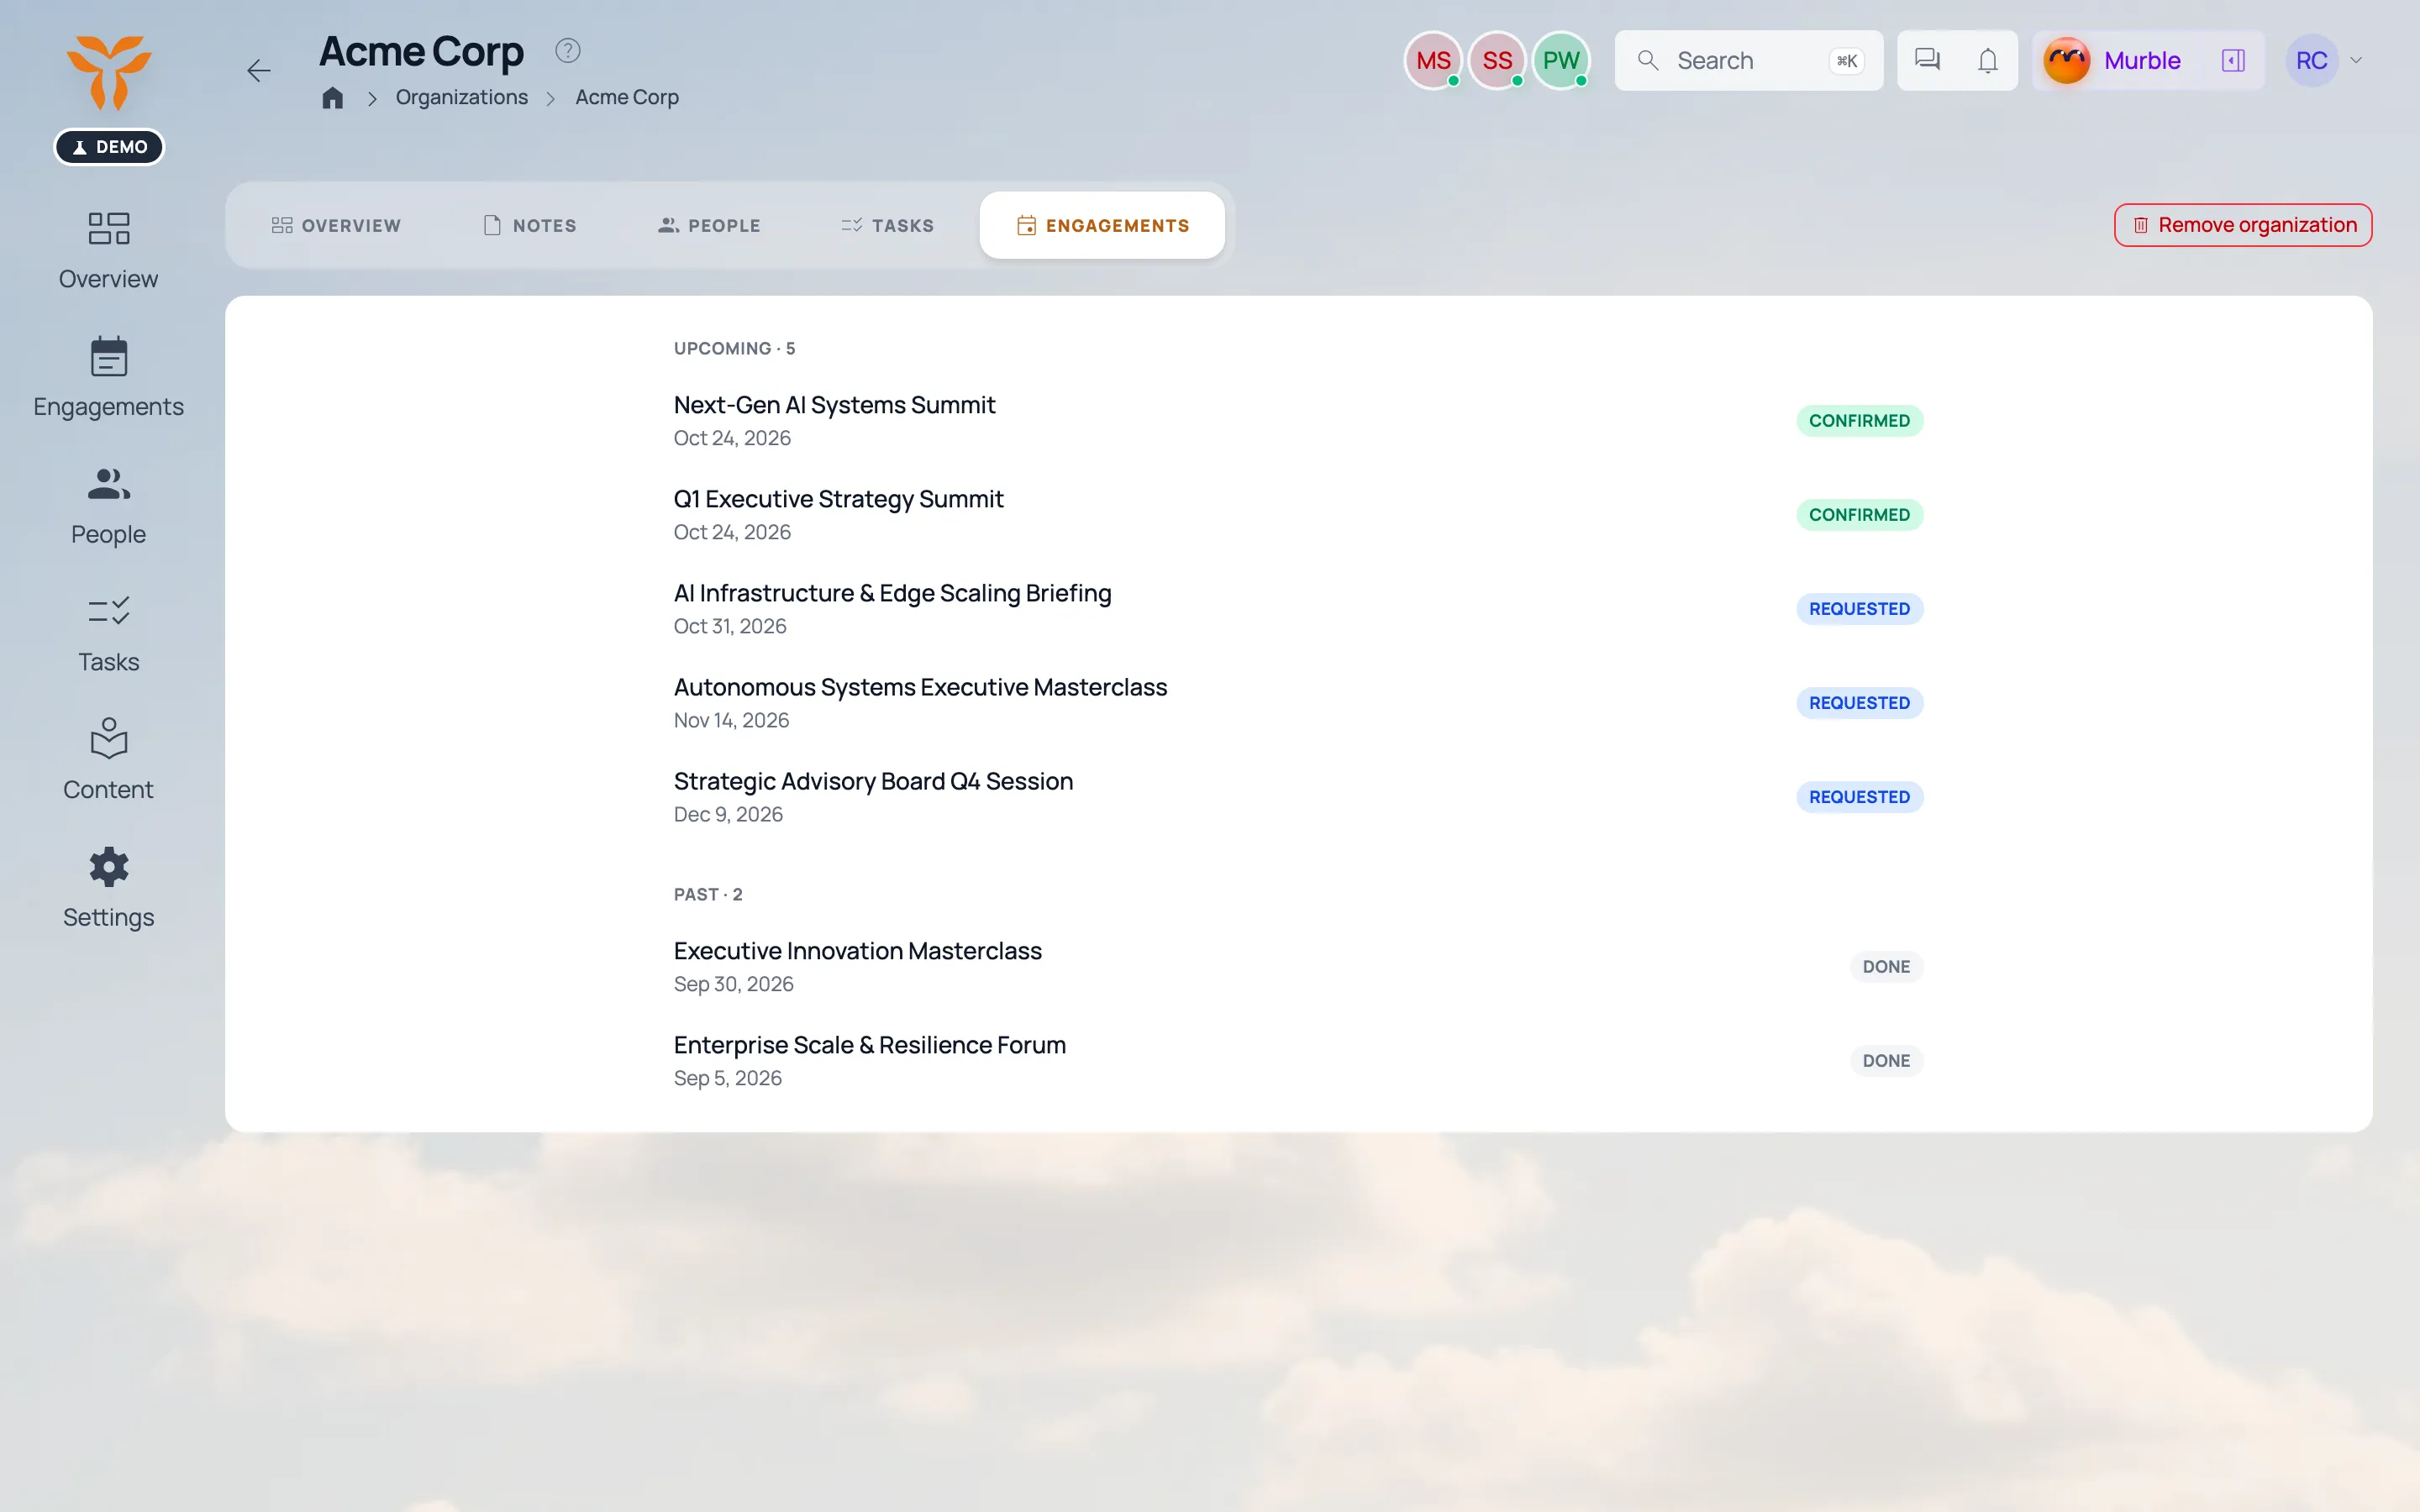Open Overview in the sidebar

109,250
